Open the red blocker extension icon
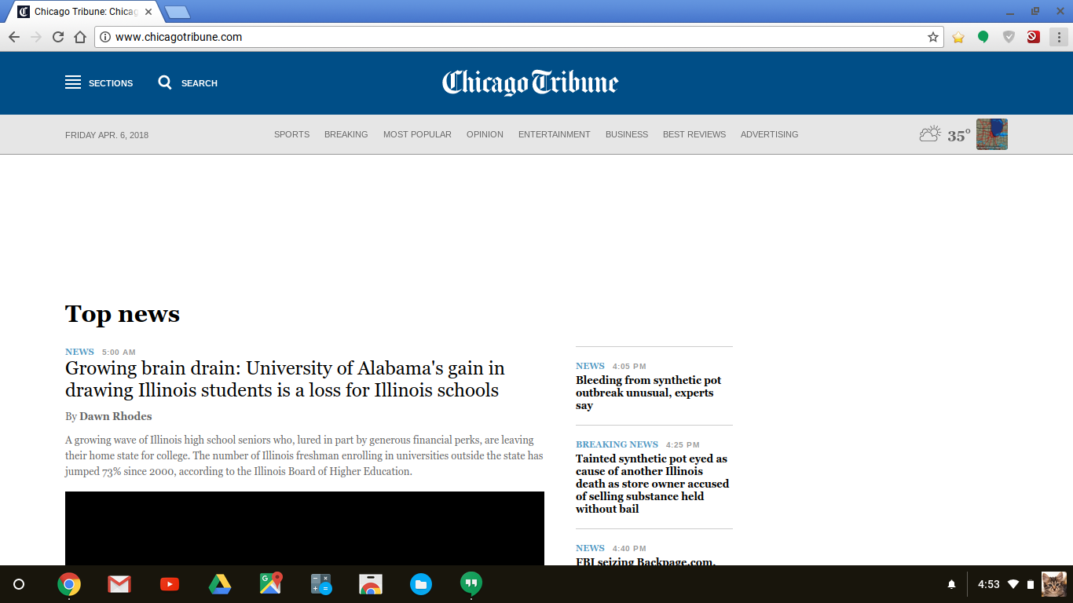The width and height of the screenshot is (1073, 603). point(1034,37)
